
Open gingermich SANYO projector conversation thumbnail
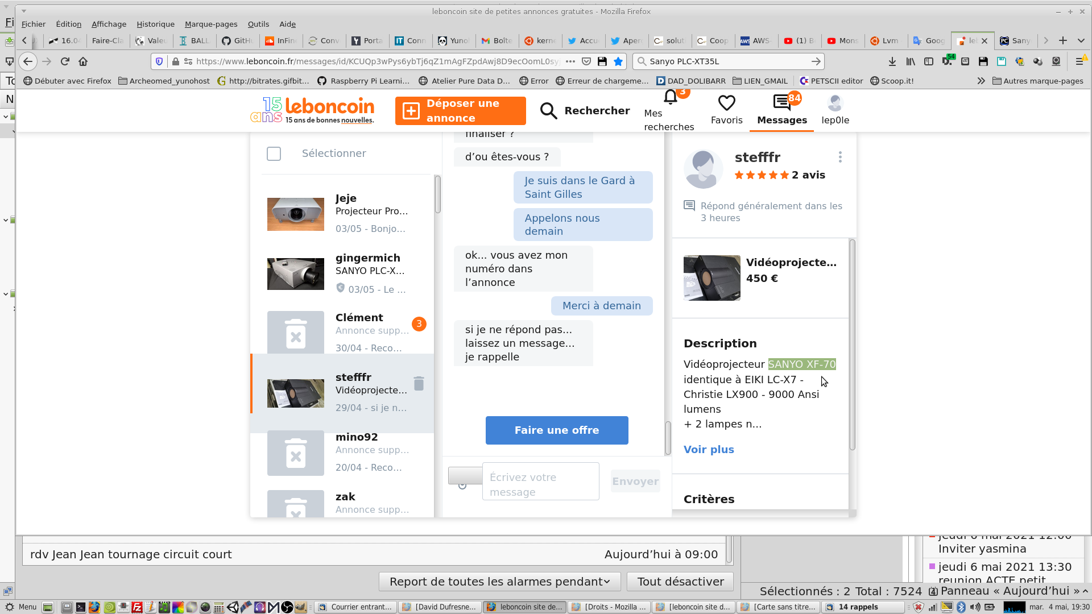tap(296, 274)
